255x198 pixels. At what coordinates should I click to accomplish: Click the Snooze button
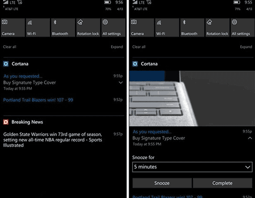point(162,183)
